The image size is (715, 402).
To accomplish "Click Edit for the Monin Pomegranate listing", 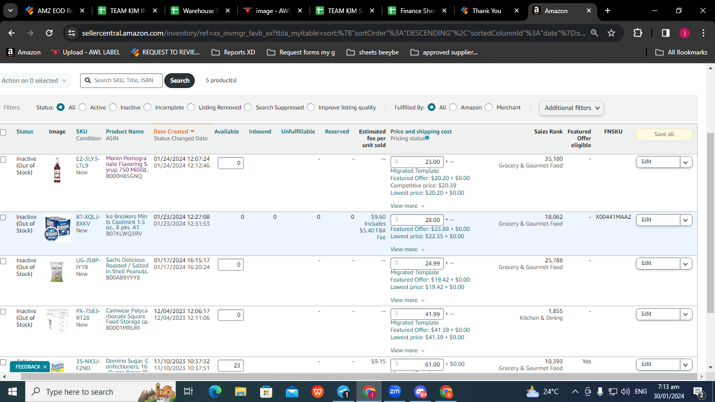I will (658, 162).
